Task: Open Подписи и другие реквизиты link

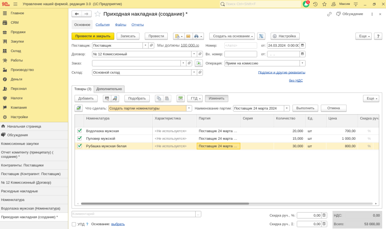Action: click(282, 72)
